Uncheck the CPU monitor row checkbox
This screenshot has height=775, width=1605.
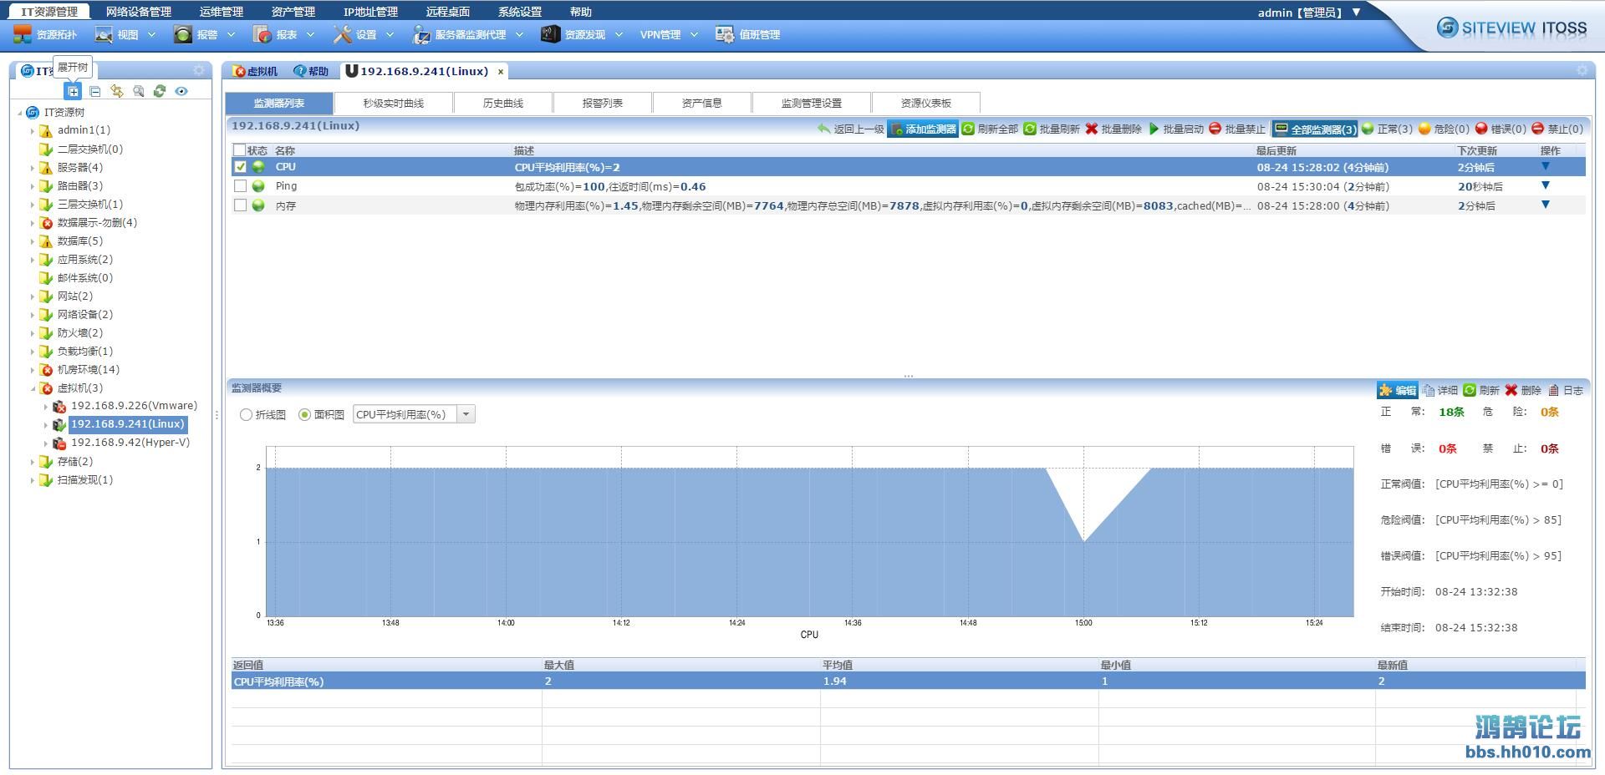pos(240,167)
